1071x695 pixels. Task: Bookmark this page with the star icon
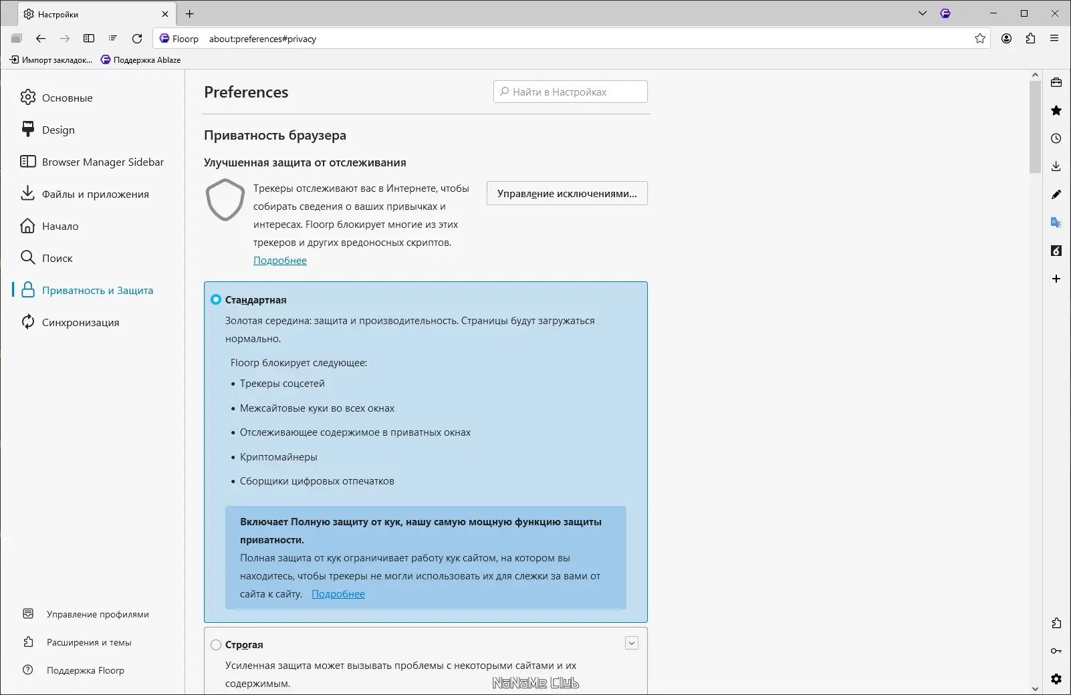tap(980, 39)
